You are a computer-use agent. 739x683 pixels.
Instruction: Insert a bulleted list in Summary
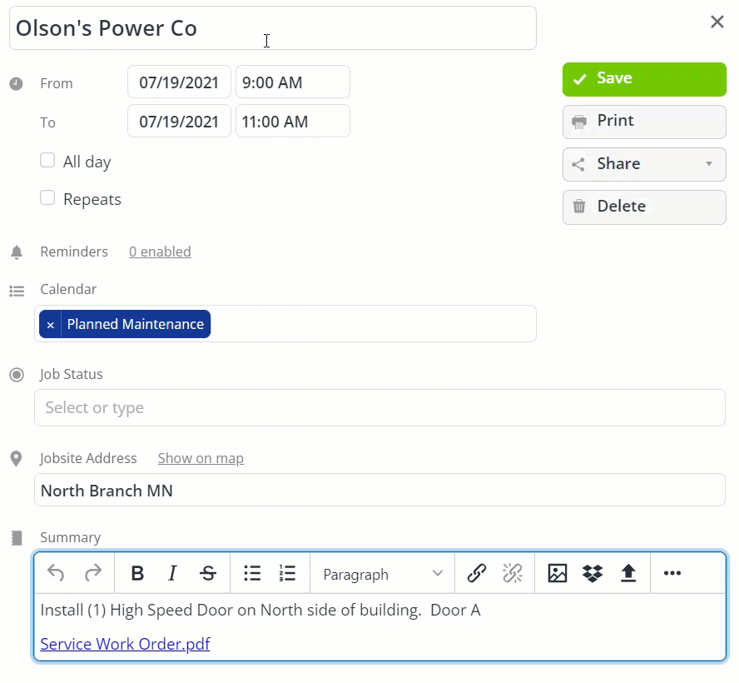(252, 573)
